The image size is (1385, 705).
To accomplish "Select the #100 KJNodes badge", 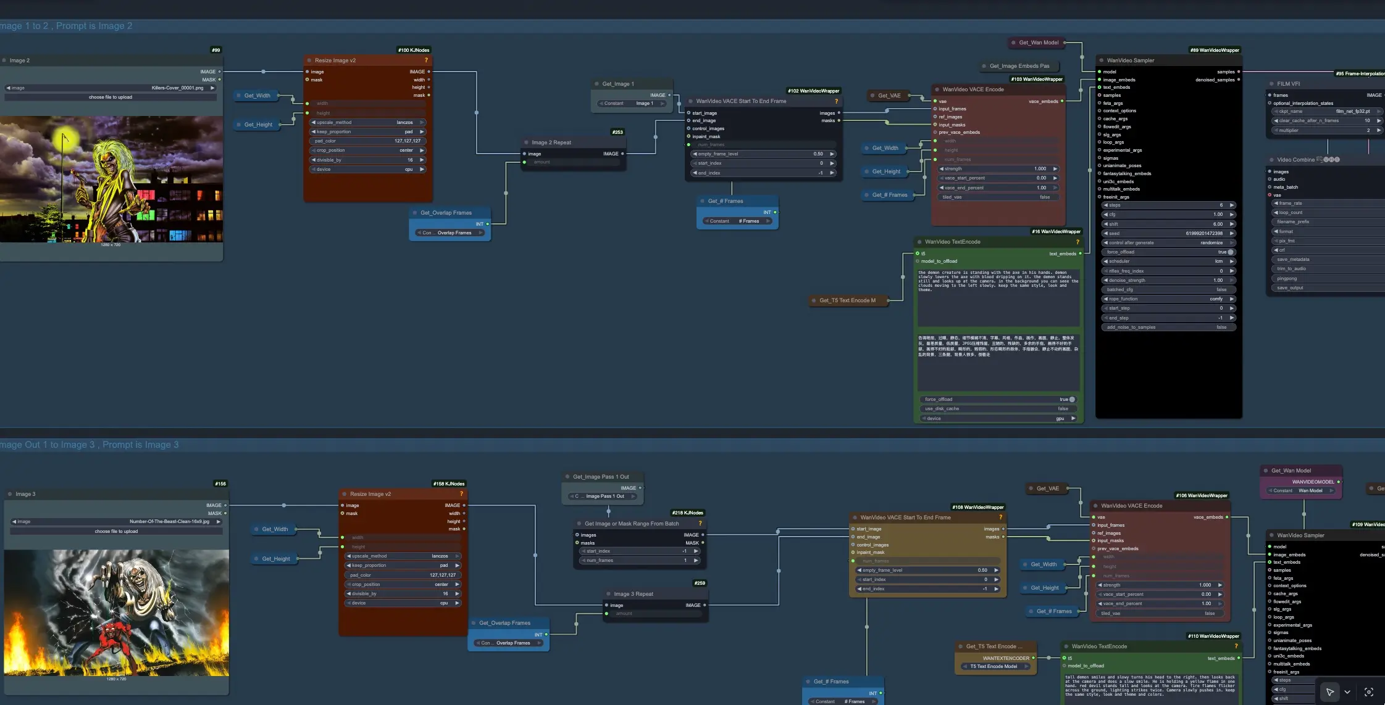I will click(x=414, y=51).
